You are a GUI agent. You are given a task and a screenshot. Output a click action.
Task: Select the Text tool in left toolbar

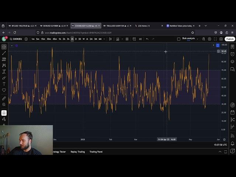point(4,84)
